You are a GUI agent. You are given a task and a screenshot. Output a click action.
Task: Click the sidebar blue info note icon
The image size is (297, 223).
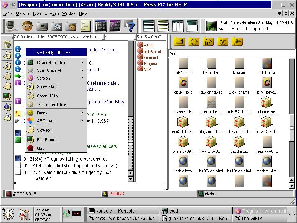(7, 107)
